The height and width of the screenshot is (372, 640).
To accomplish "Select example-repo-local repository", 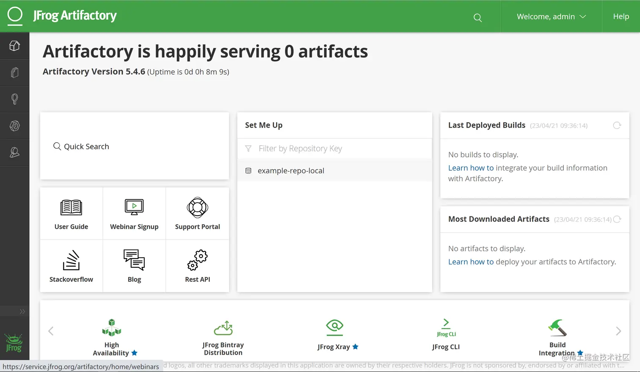I will pos(334,170).
